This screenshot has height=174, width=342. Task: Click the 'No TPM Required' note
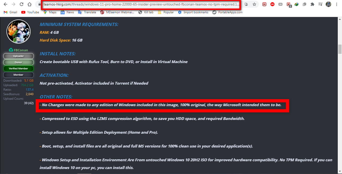click(186, 164)
